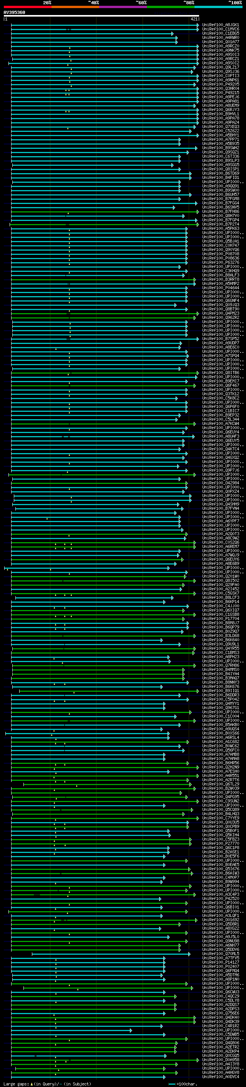Select the white AV395360 query sequence bar
Image resolution: width=246 pixels, height=1087 pixels.
(x=101, y=15)
